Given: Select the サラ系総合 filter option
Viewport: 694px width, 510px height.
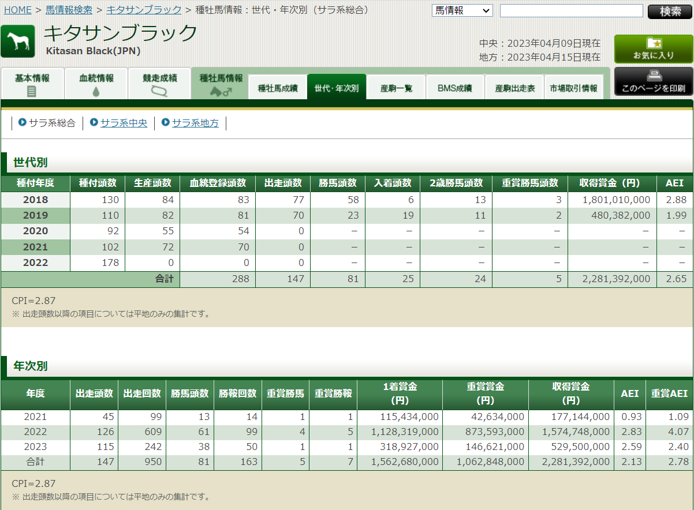Looking at the screenshot, I should click(x=52, y=123).
